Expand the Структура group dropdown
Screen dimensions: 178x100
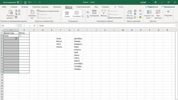(x=168, y=14)
